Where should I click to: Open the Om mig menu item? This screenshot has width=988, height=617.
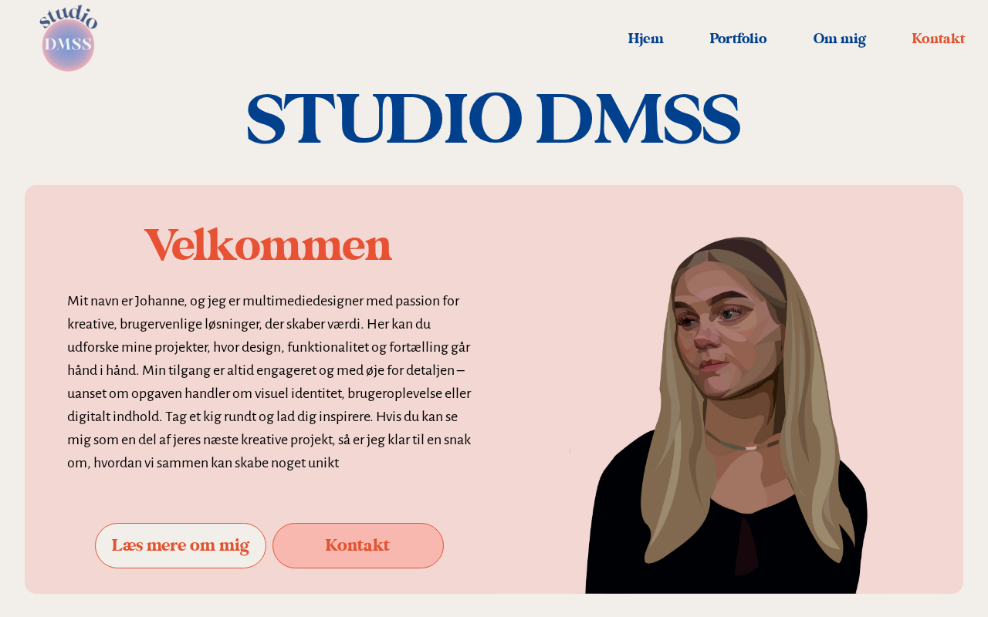839,39
